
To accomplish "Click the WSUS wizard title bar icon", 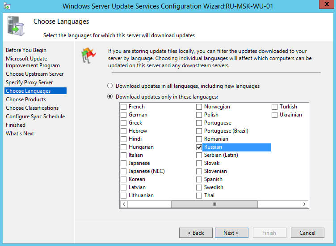I will click(7, 6).
